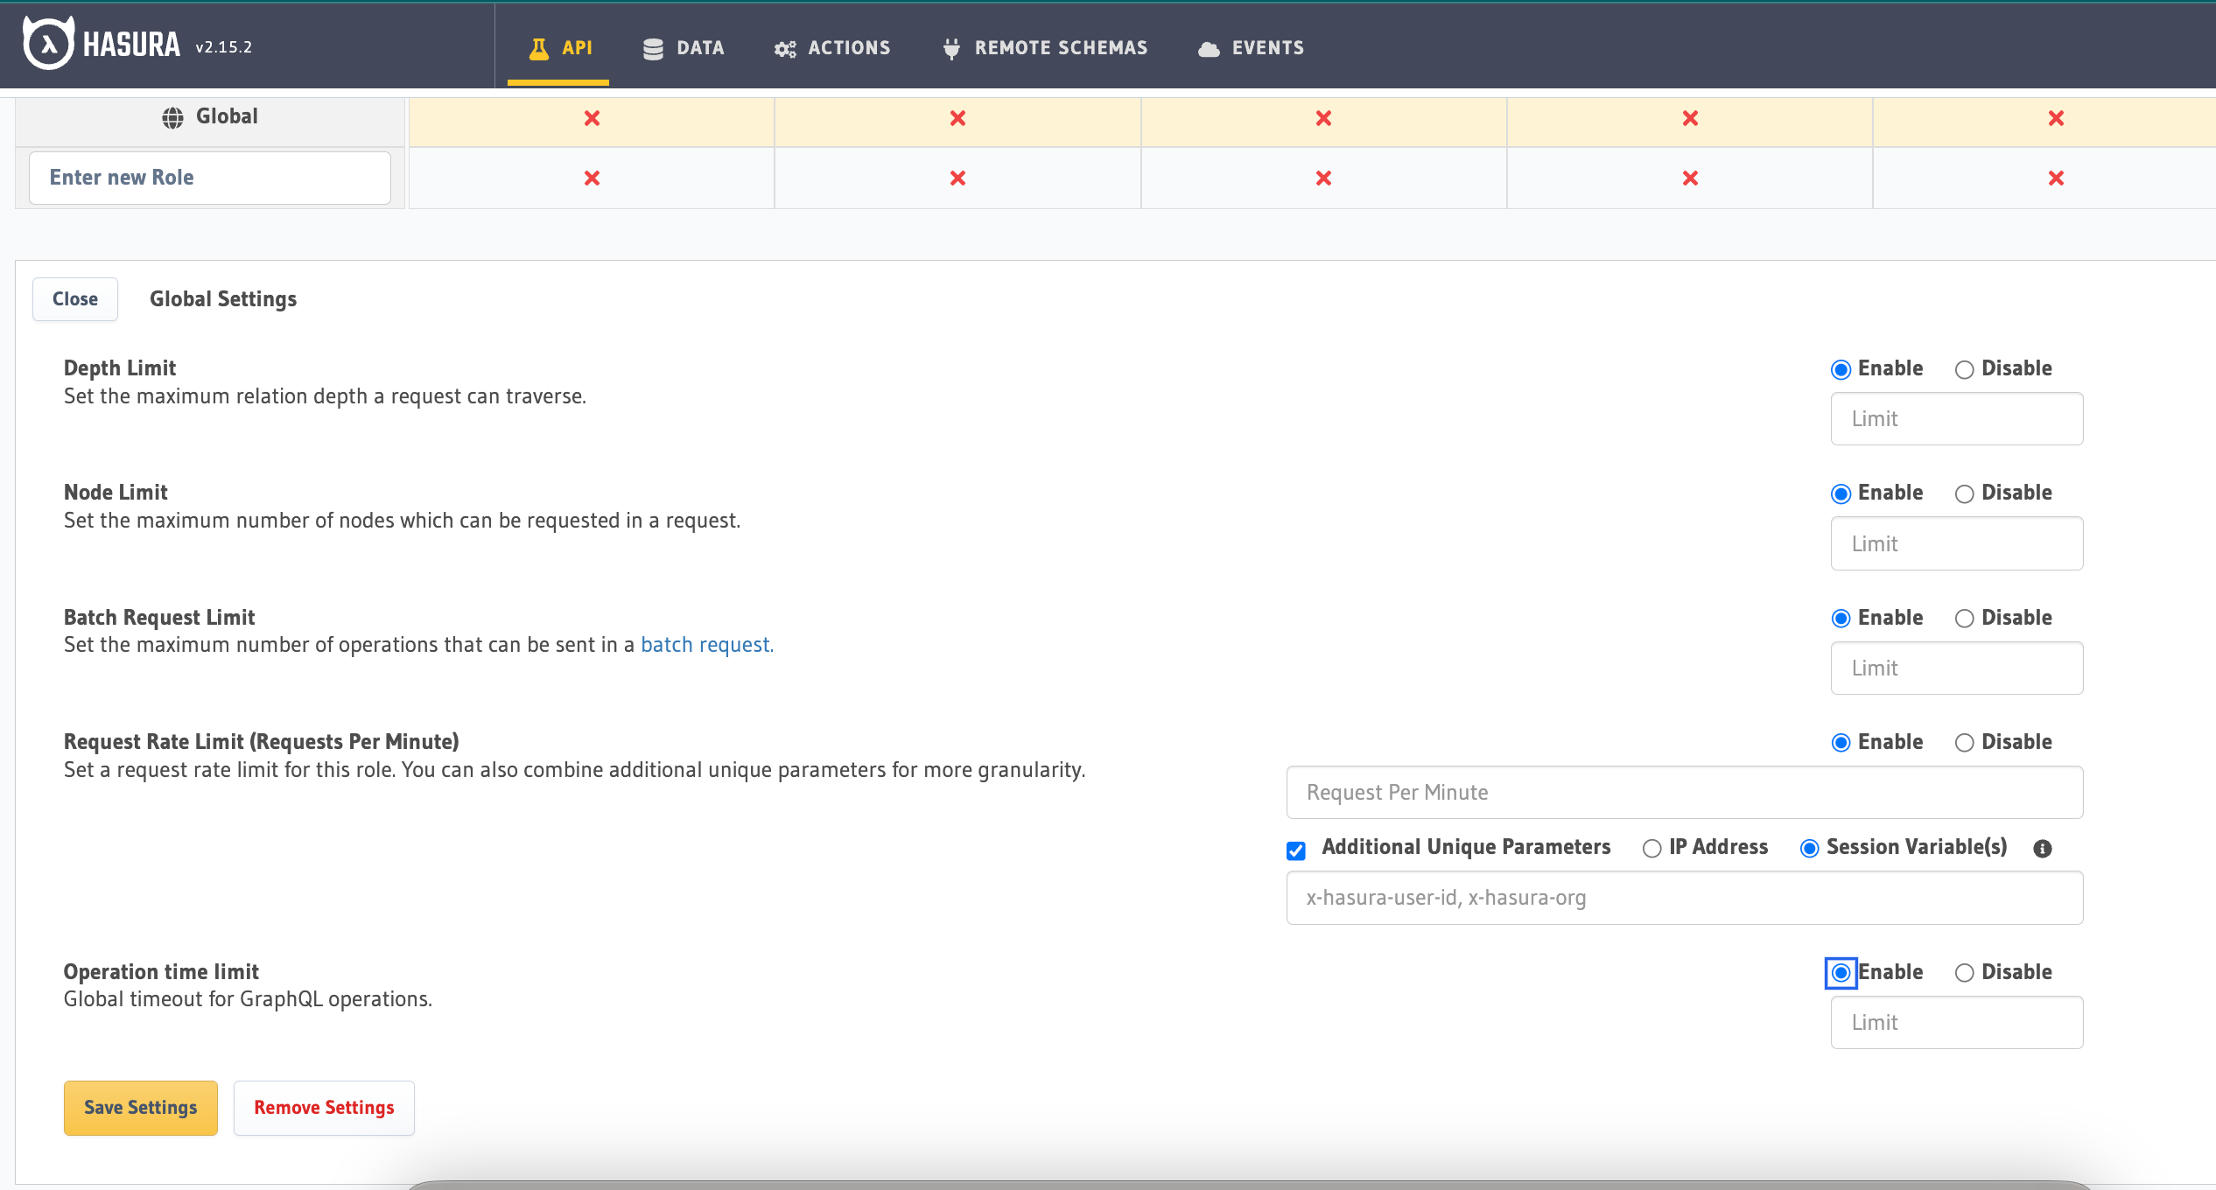This screenshot has width=2216, height=1190.
Task: Enter value in Request Per Minute field
Action: click(1684, 791)
